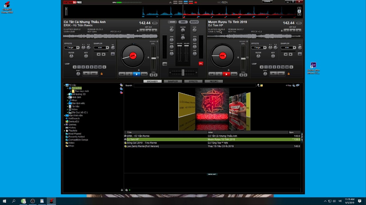The image size is (366, 205).
Task: Switch to the SAMPLER tab
Action: pos(173,81)
